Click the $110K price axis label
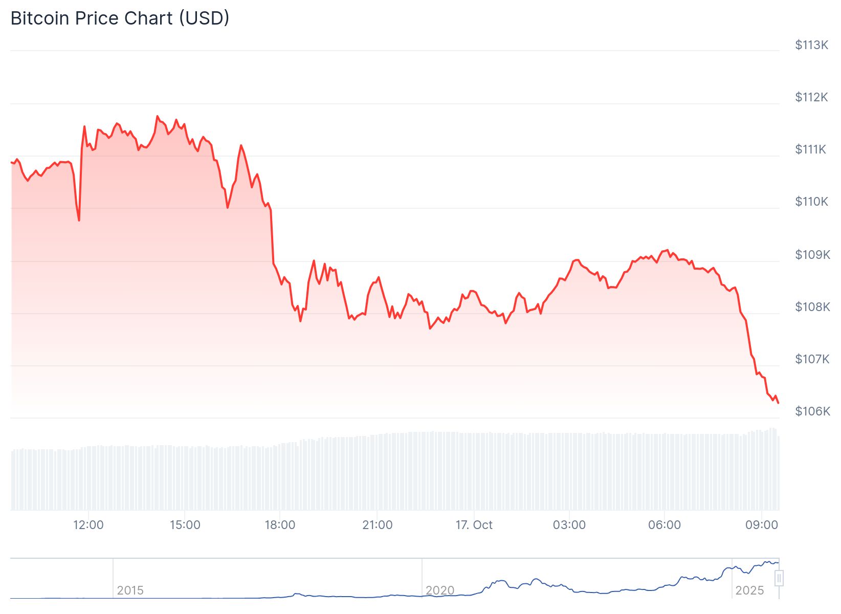841x614 pixels. point(811,202)
